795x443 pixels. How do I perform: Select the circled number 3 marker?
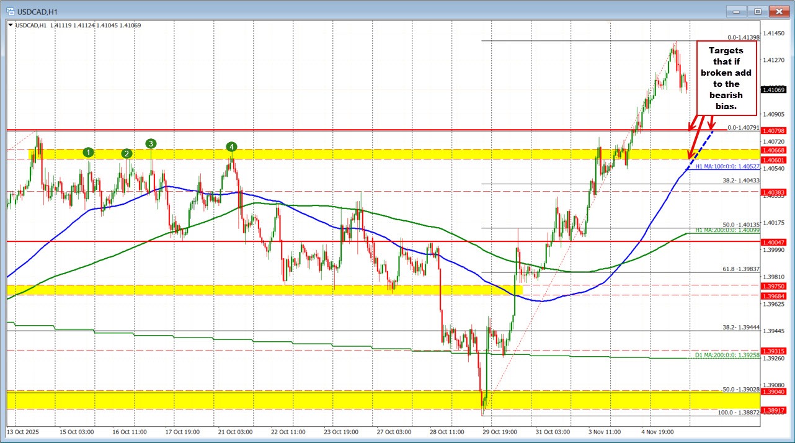(150, 143)
